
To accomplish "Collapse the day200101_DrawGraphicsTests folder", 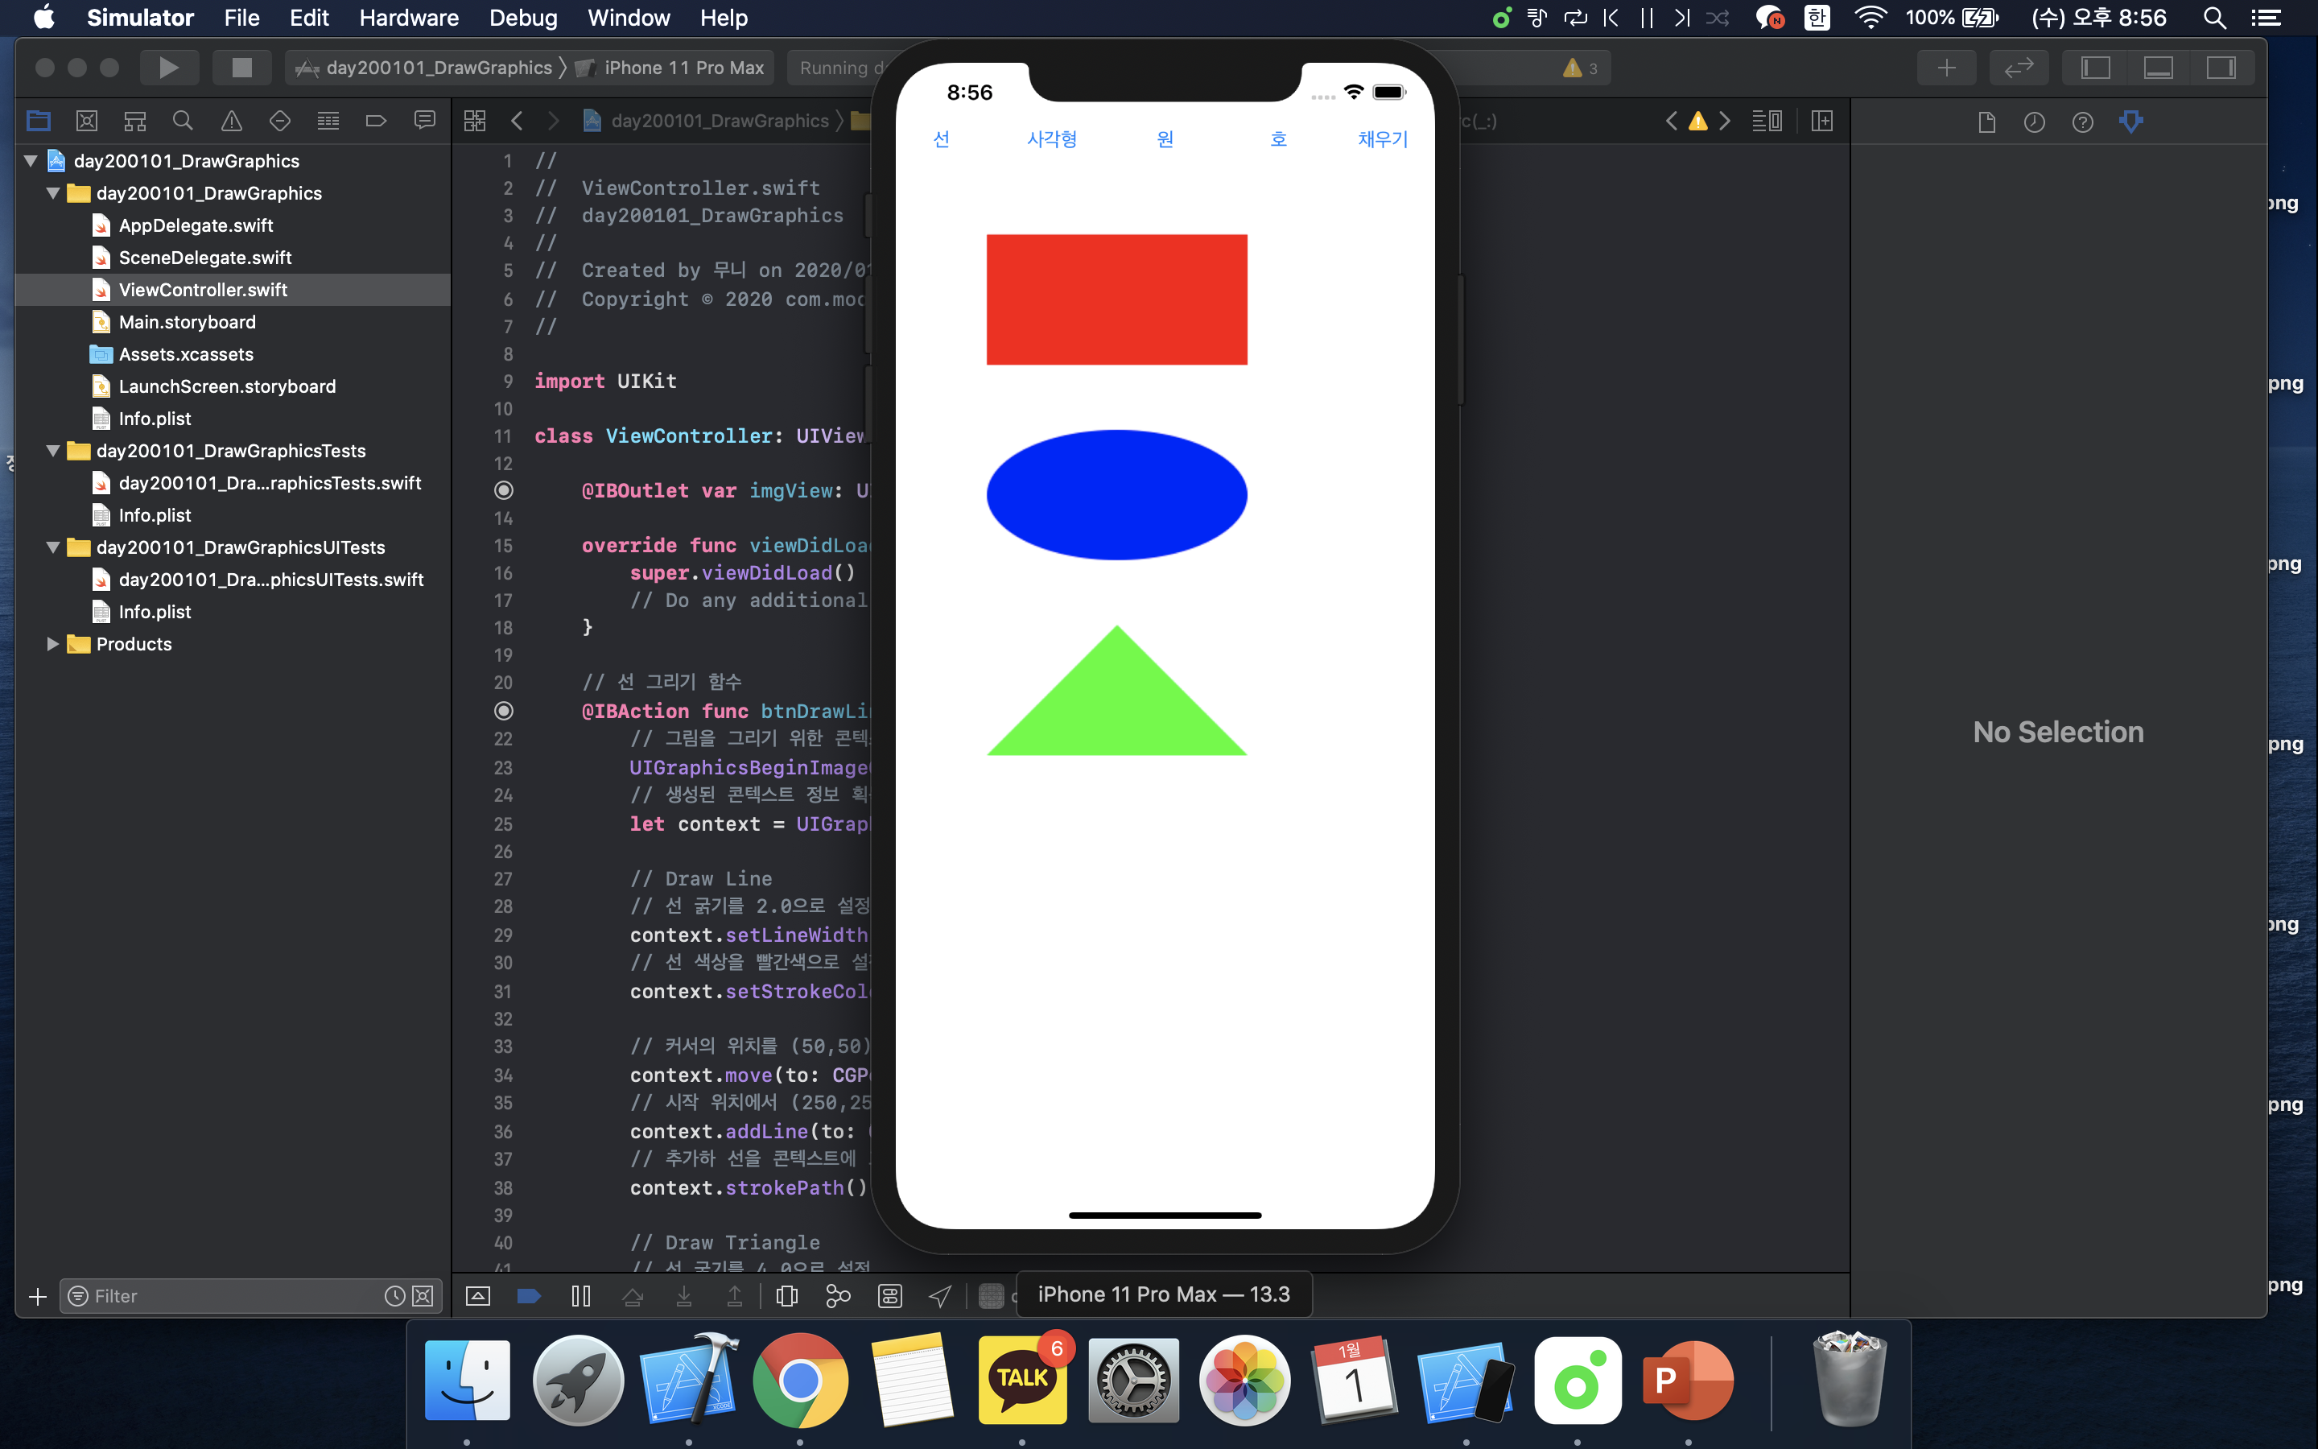I will [54, 451].
